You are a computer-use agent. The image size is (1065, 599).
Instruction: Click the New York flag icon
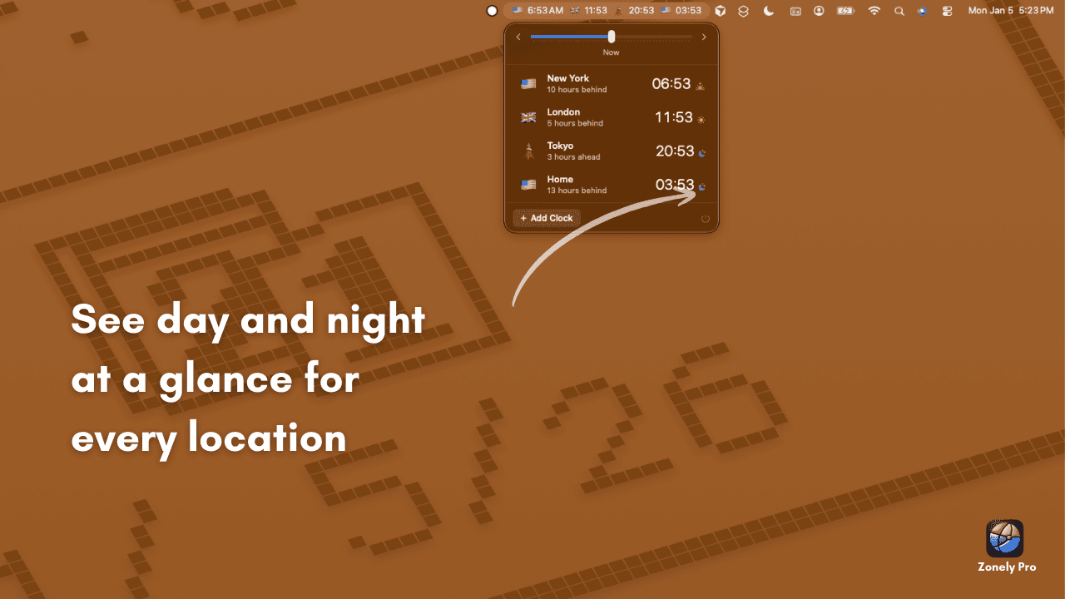pyautogui.click(x=528, y=83)
